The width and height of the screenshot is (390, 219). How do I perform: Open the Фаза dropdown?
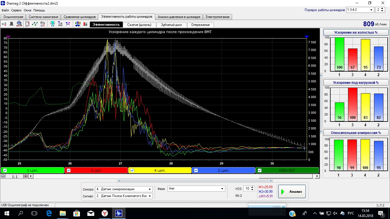(x=196, y=189)
